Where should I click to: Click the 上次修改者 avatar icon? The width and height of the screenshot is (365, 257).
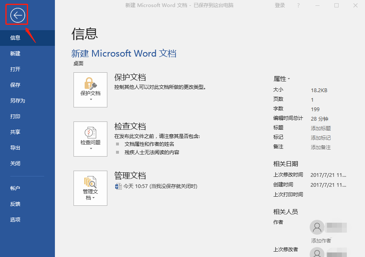click(317, 252)
